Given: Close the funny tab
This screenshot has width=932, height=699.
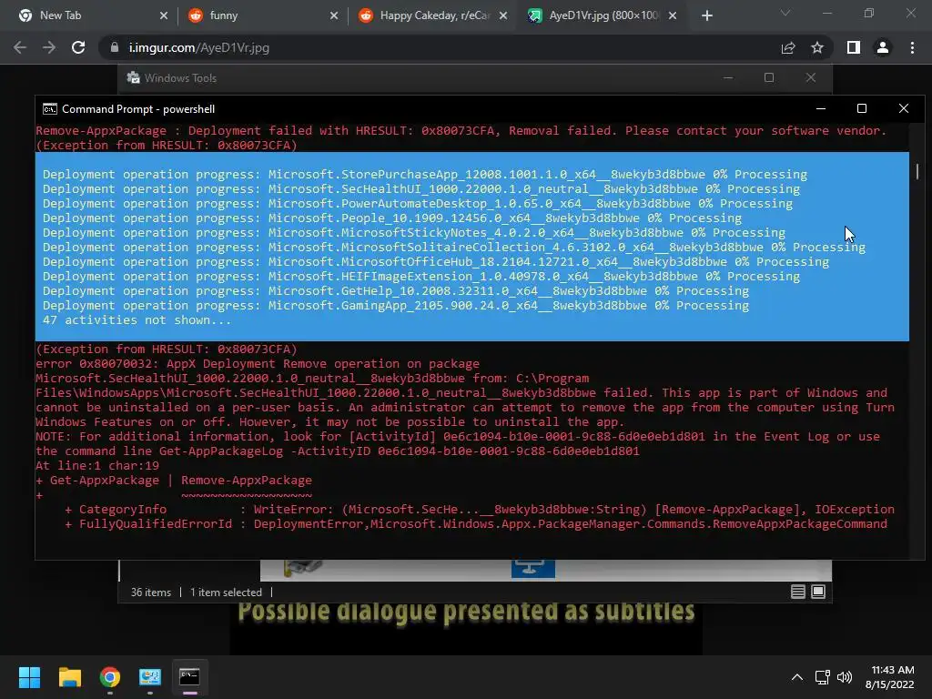Looking at the screenshot, I should [x=334, y=16].
